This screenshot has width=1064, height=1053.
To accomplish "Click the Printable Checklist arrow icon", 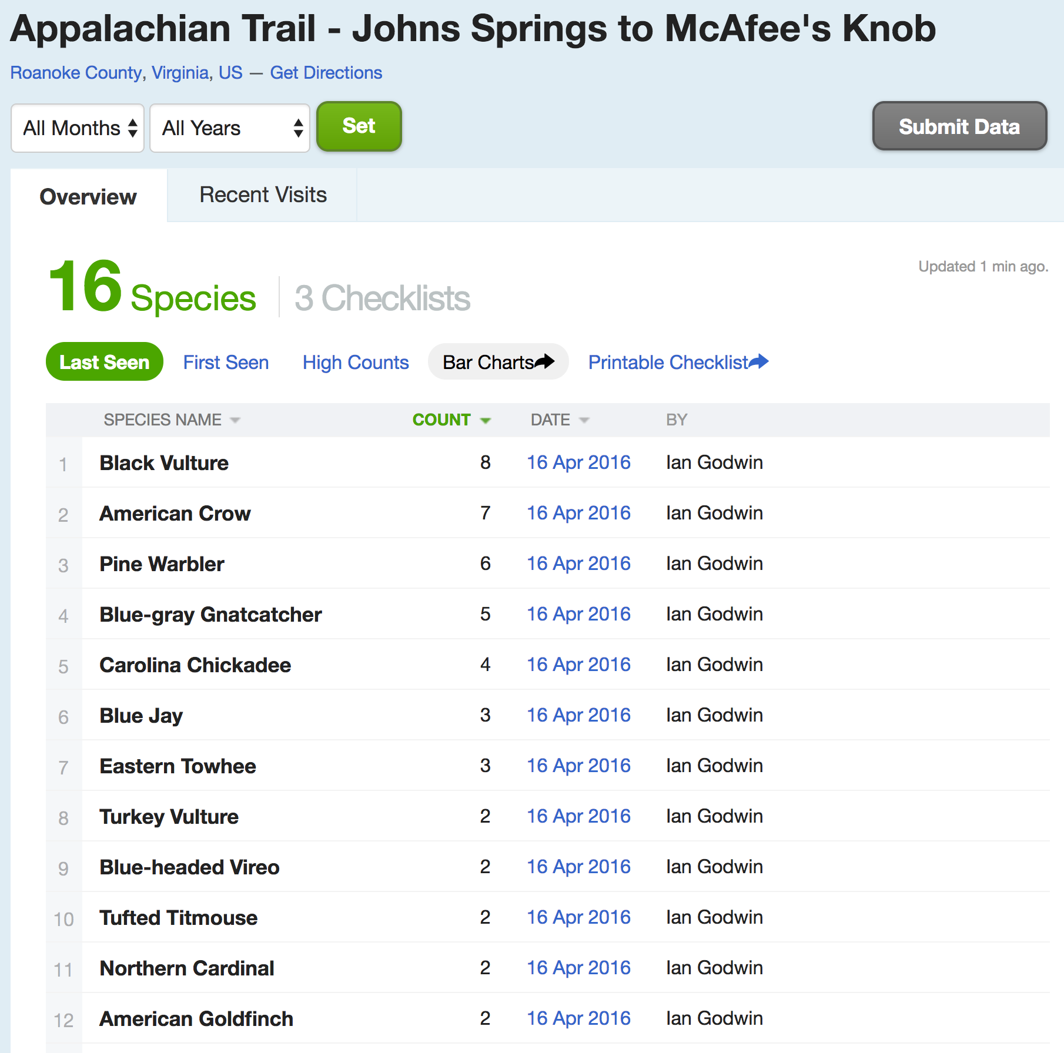I will pos(759,361).
